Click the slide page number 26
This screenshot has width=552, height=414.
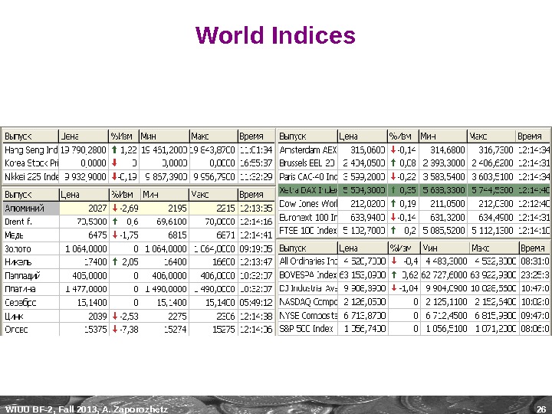click(541, 409)
